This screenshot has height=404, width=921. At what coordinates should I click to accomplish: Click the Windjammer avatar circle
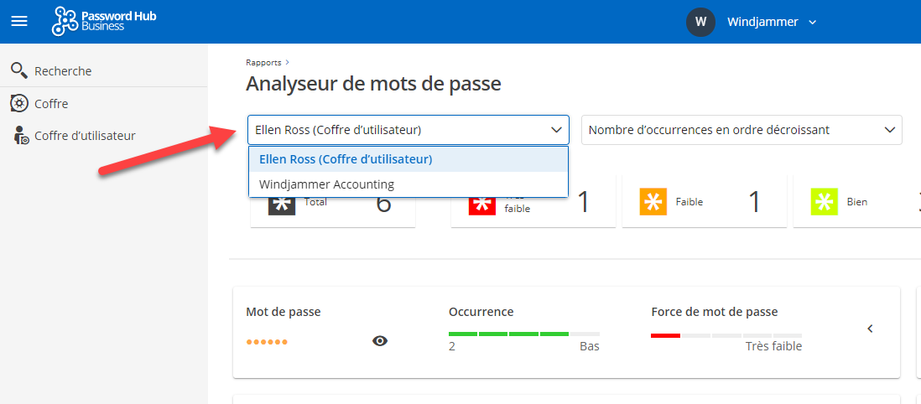(700, 22)
